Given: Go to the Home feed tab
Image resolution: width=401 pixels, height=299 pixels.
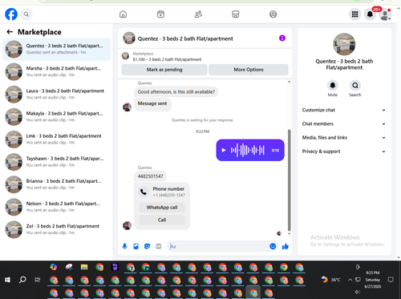Looking at the screenshot, I should pyautogui.click(x=123, y=14).
